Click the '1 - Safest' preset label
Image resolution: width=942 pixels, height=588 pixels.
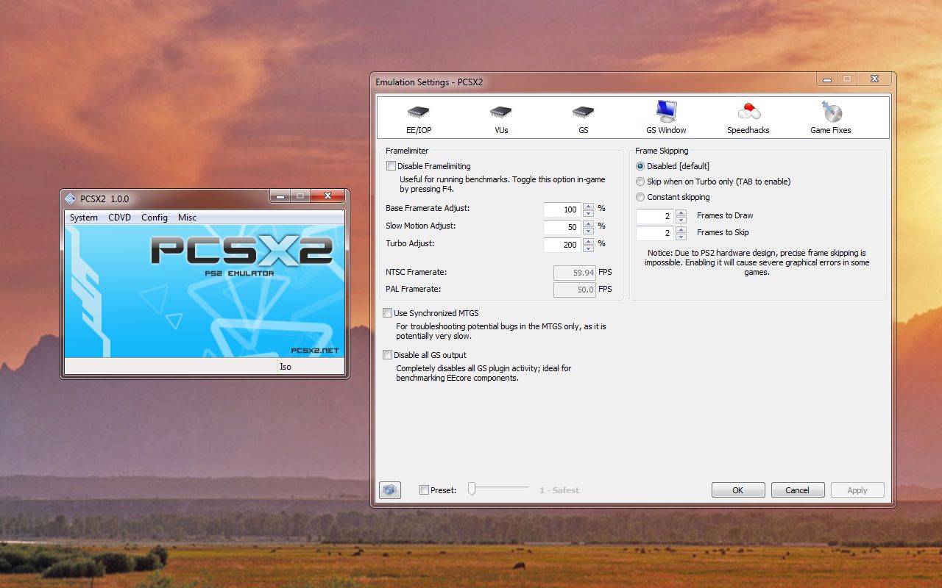pyautogui.click(x=559, y=490)
